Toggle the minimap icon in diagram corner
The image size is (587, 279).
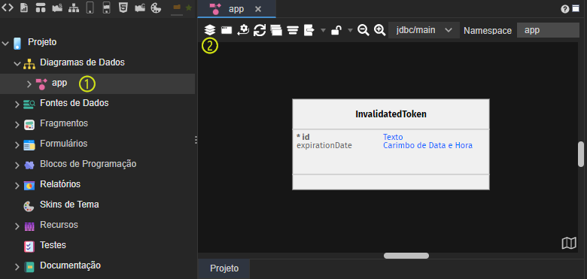pyautogui.click(x=569, y=243)
